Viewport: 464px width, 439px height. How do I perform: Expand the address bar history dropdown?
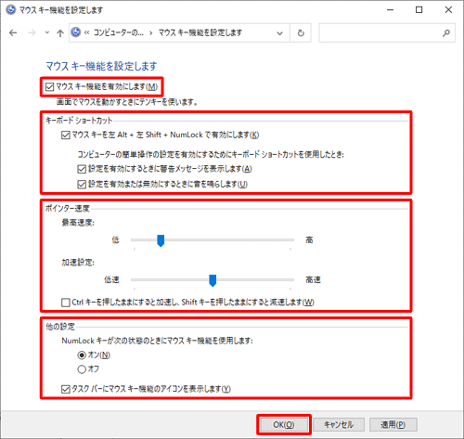(x=279, y=33)
